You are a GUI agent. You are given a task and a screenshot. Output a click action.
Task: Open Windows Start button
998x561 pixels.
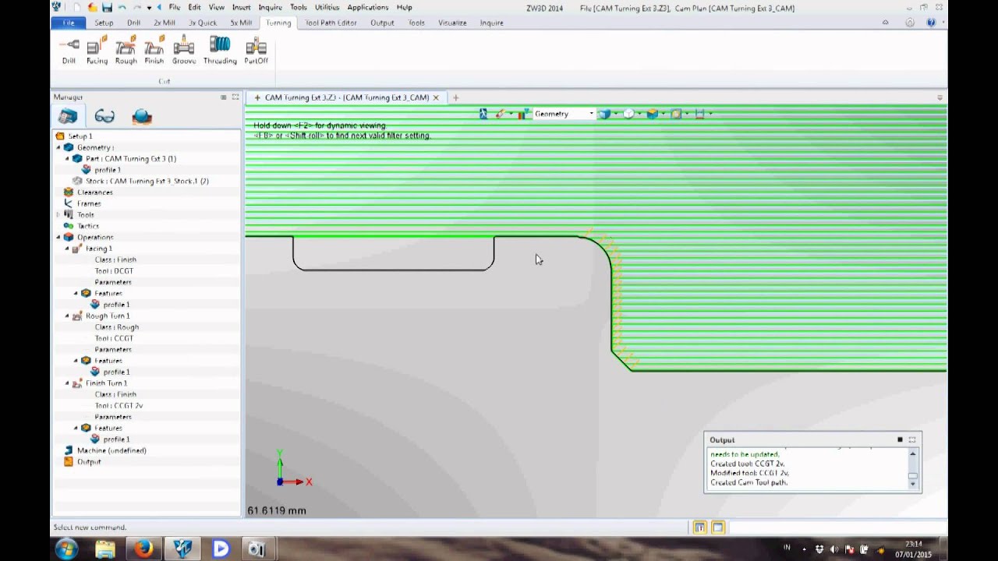coord(66,549)
